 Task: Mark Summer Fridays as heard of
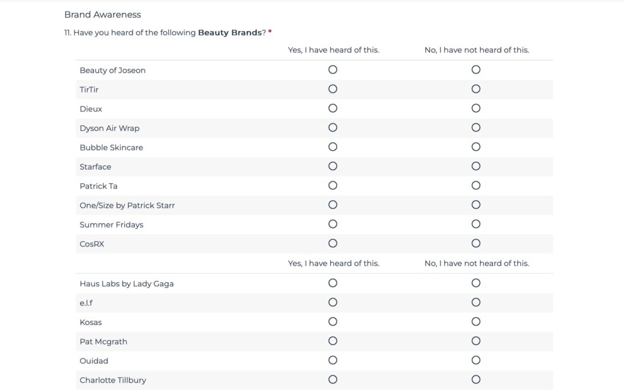[333, 224]
